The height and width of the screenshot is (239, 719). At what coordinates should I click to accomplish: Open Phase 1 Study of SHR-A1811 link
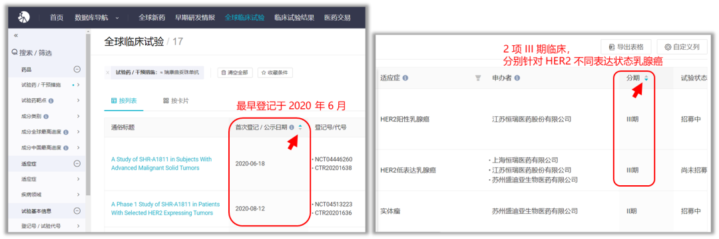point(166,208)
